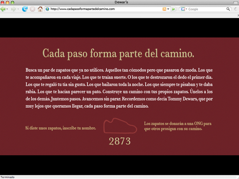The image size is (239, 179).
Task: Click the 2873 shoe counter
Action: (119, 141)
